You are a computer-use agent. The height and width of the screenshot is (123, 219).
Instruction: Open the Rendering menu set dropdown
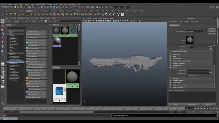[7, 7]
